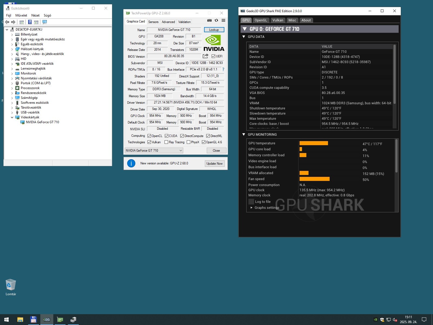
Task: Click the NVIDIA GeForce GT 710 device icon
Action: (x=22, y=122)
